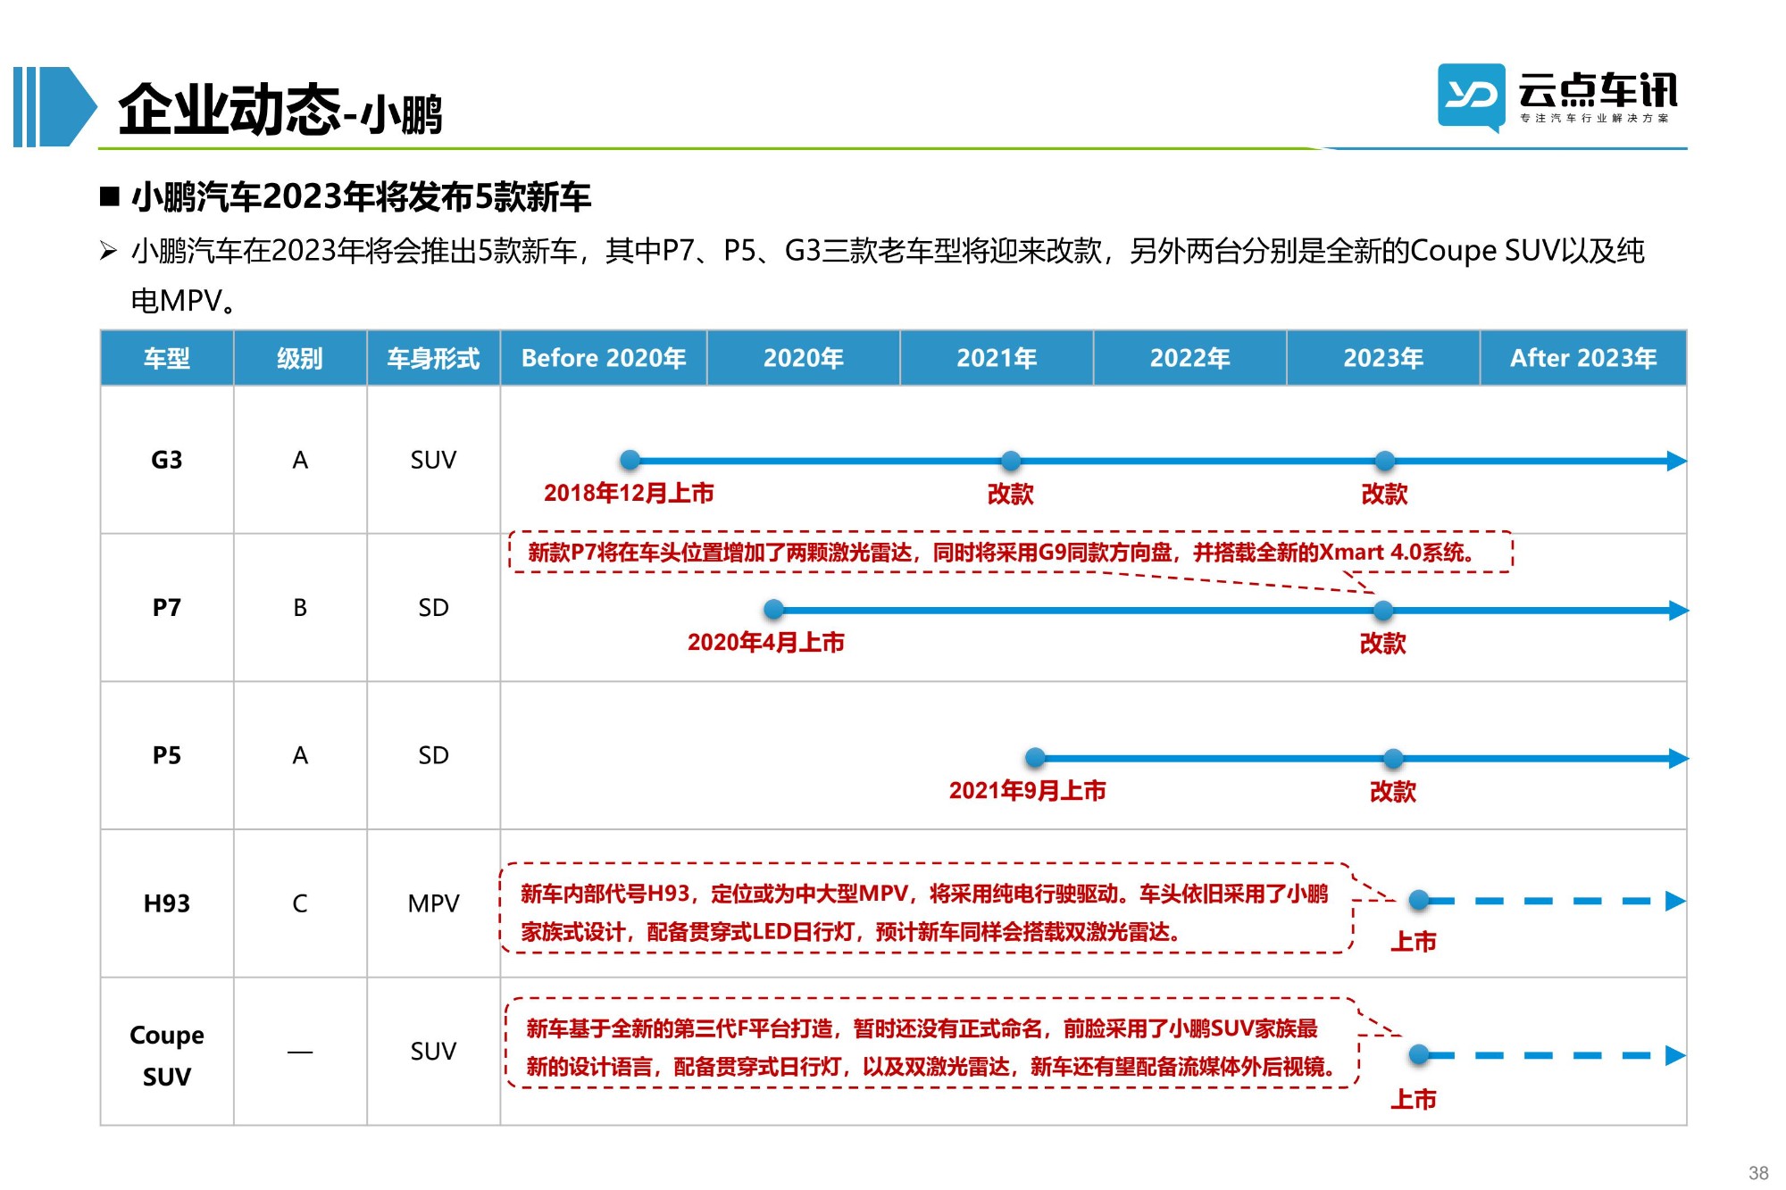Click the 车型 column header
This screenshot has height=1190, width=1786.
click(x=167, y=358)
